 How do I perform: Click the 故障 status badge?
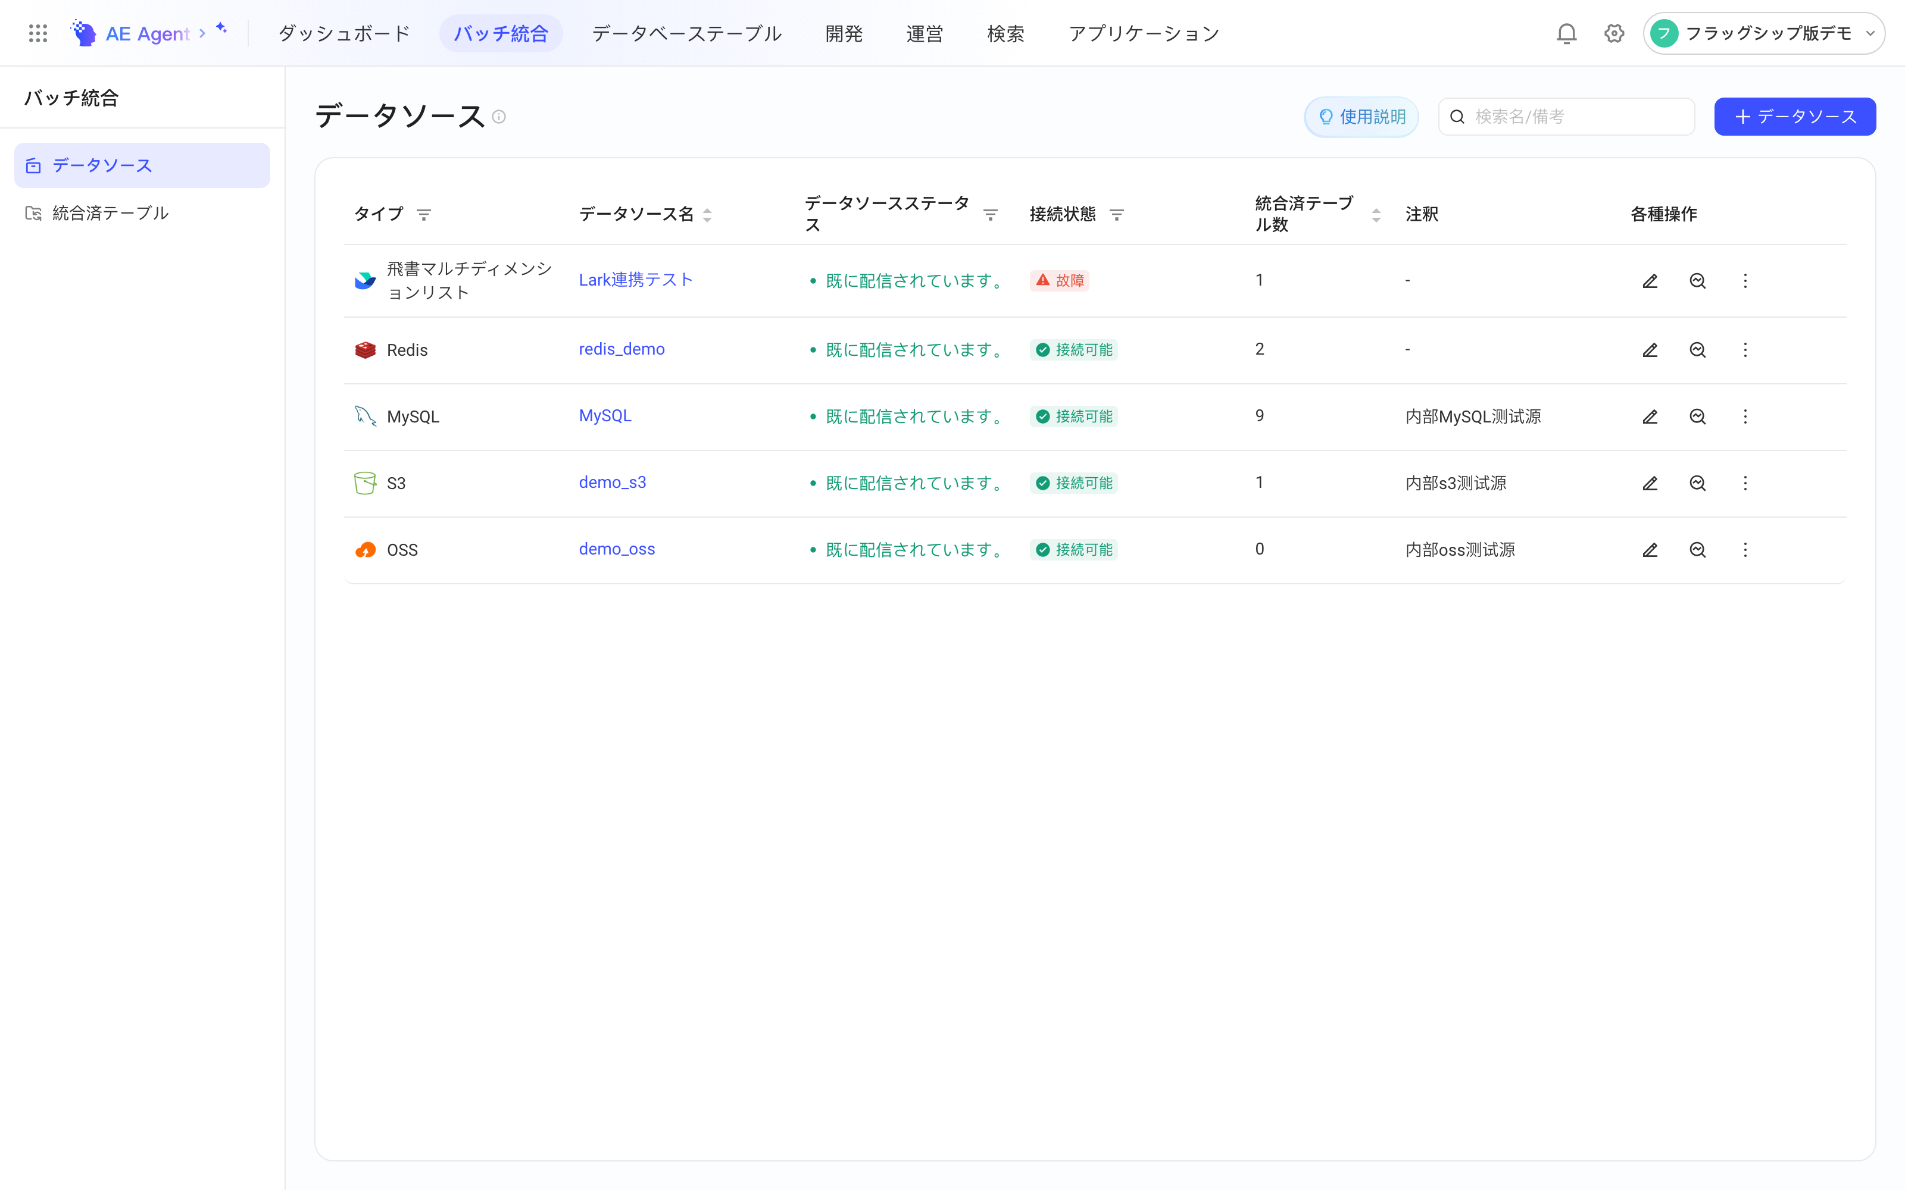[1059, 280]
